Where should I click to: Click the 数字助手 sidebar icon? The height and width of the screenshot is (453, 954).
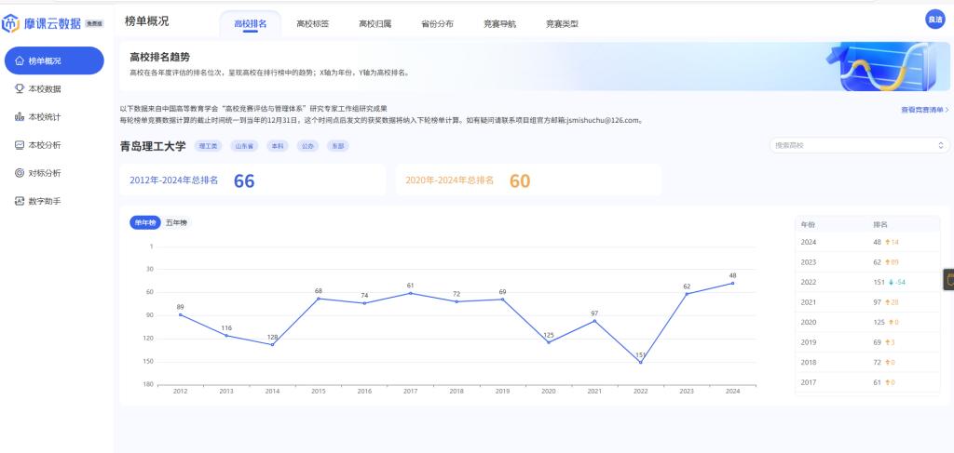pos(20,201)
